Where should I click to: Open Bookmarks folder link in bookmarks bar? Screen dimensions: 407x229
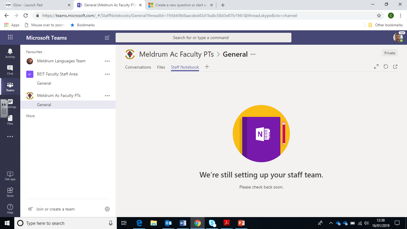click(x=82, y=25)
